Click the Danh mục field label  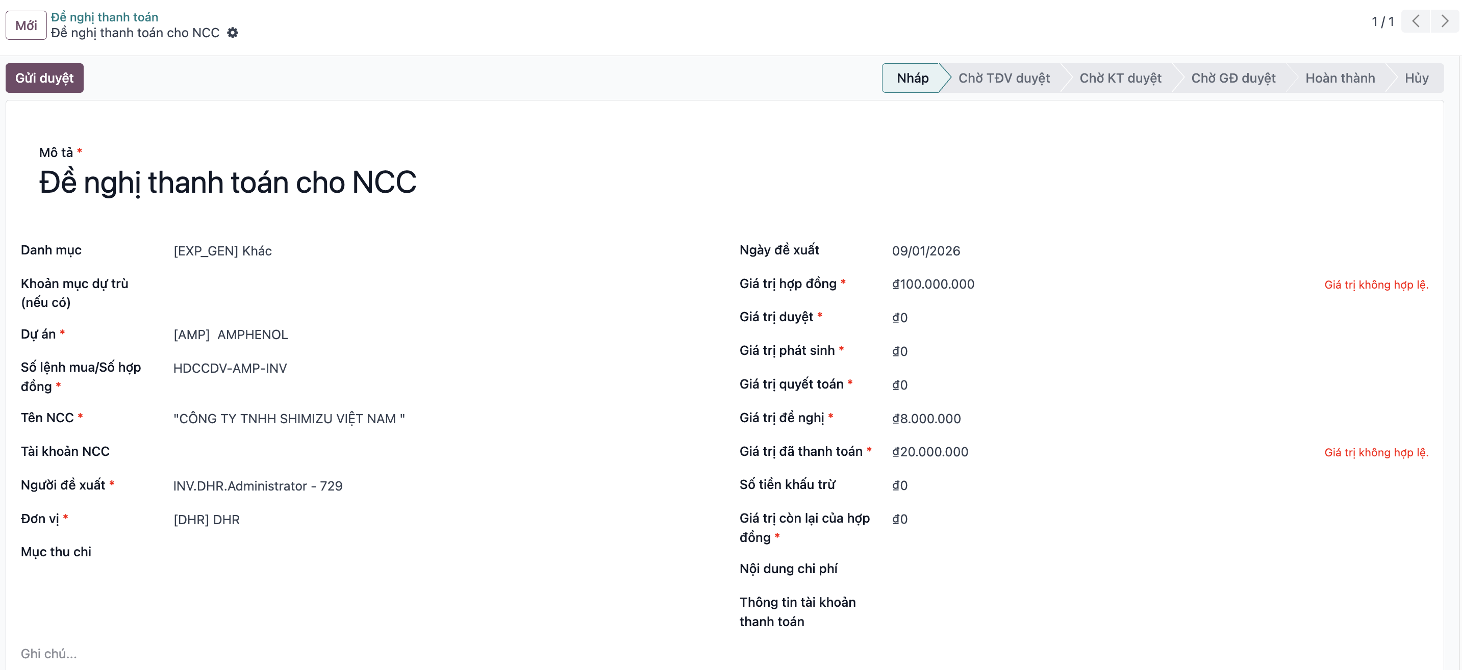coord(51,250)
